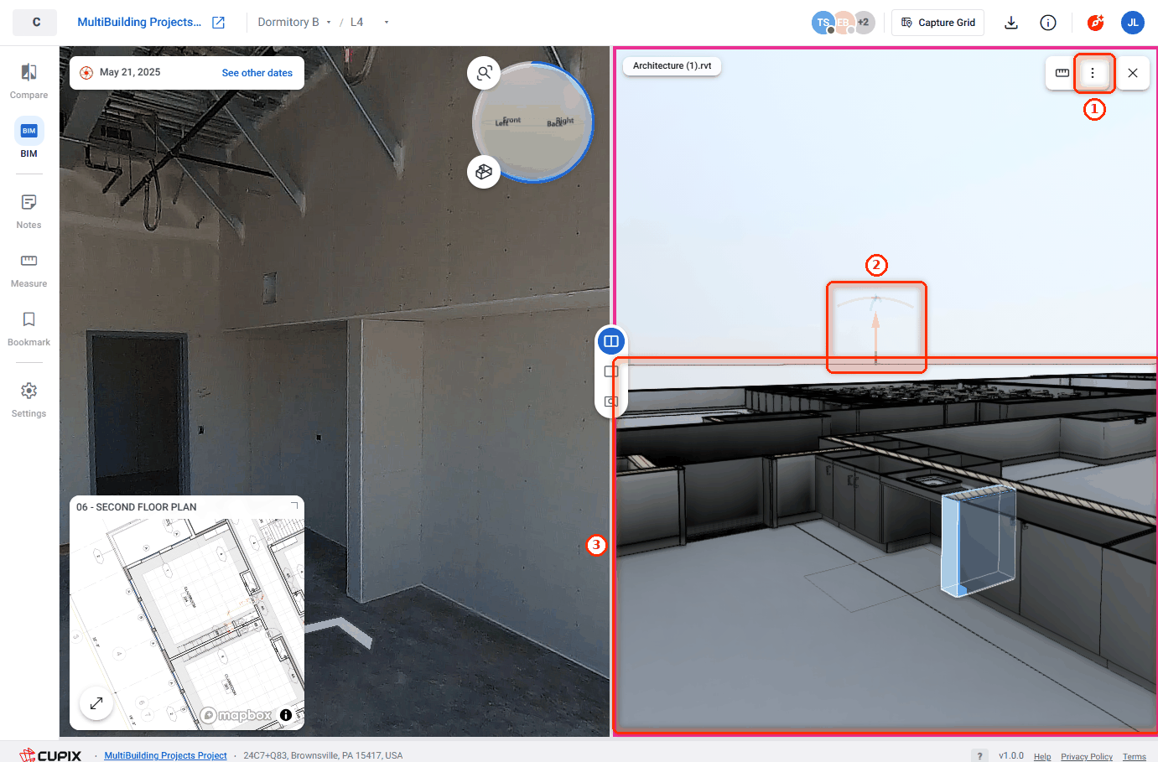Open MultiBuilding Projects title link
This screenshot has width=1158, height=762.
139,23
